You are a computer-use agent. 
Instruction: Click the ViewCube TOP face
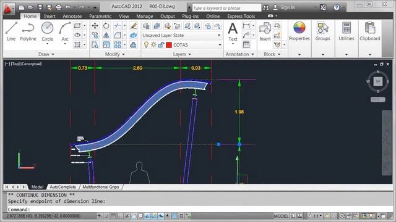point(378,81)
